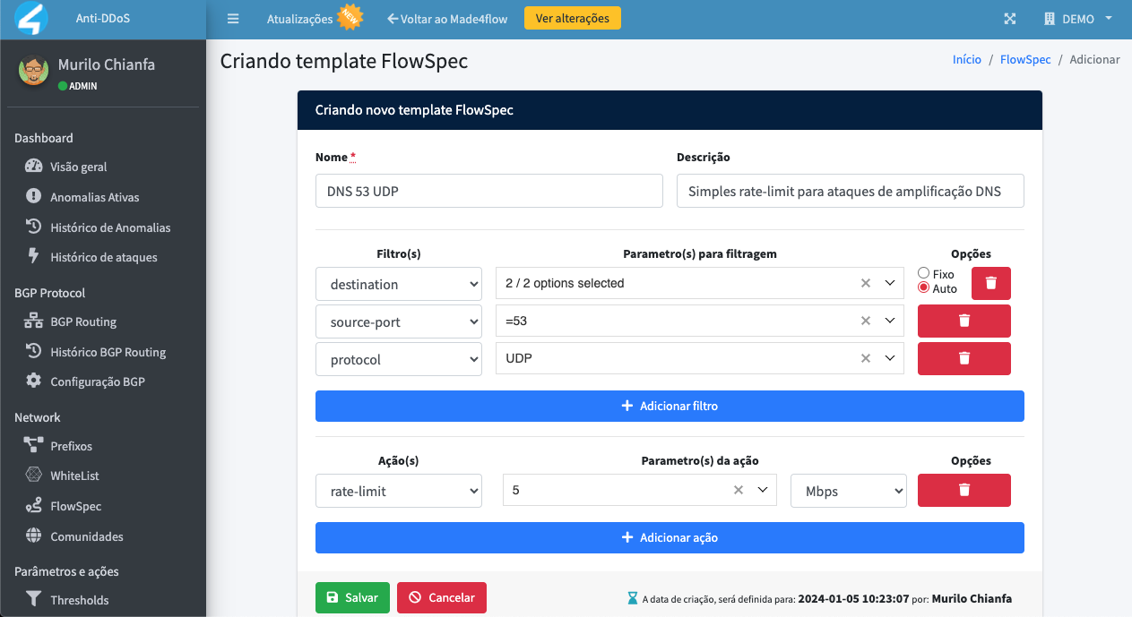Click the Salvar button
Viewport: 1132px width, 617px height.
pos(352,597)
